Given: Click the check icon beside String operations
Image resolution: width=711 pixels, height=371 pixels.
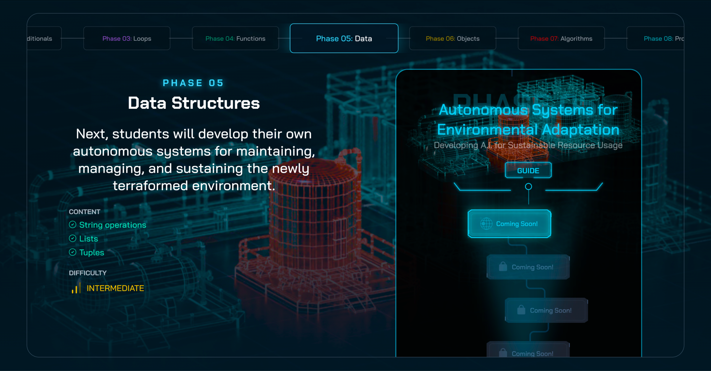Looking at the screenshot, I should 73,225.
